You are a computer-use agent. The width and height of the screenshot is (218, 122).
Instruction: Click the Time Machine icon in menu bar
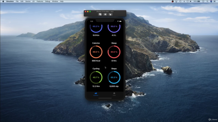[180, 1]
